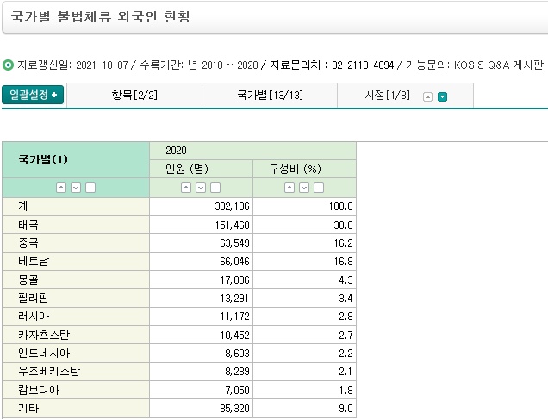Sort 인원 (명) column descending

[201, 188]
